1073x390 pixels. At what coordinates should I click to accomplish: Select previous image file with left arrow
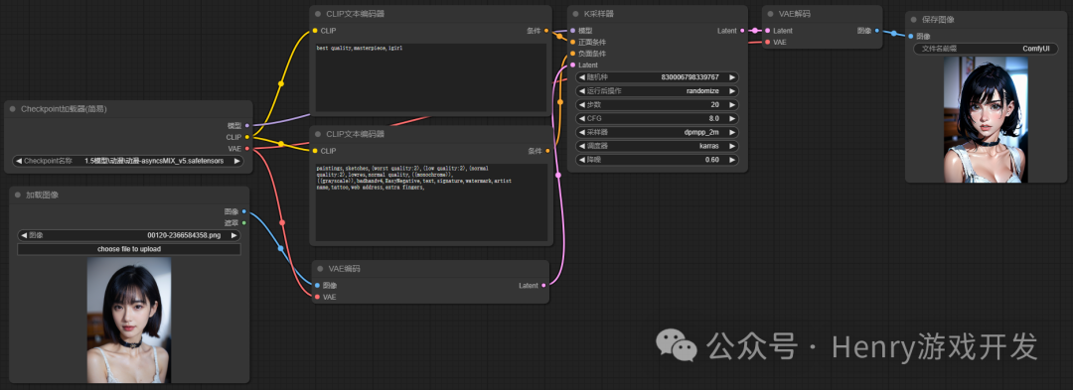pos(24,235)
